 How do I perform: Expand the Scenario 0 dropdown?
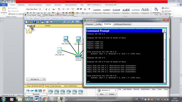115,90
